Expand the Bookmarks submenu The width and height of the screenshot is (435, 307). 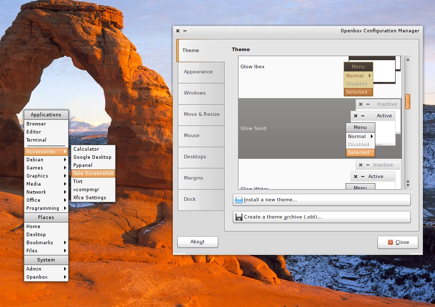pos(46,243)
